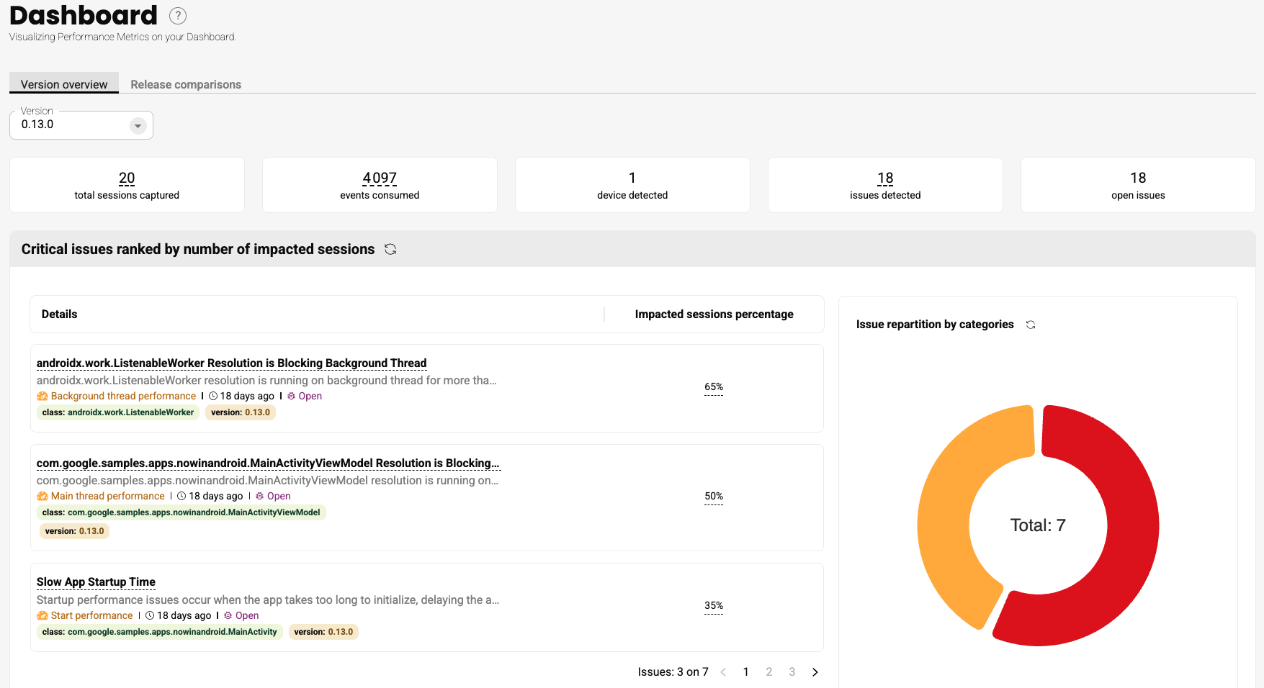1264x688 pixels.
Task: Click the Main thread performance category icon
Action: click(x=42, y=497)
